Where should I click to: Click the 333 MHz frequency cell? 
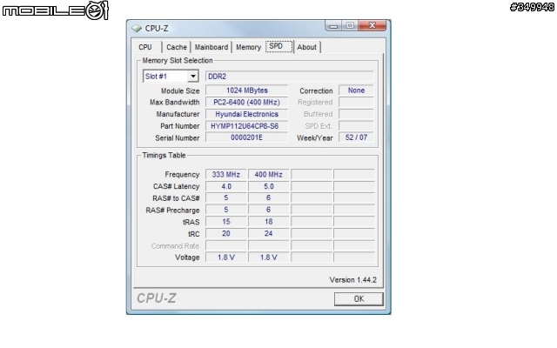tap(226, 174)
